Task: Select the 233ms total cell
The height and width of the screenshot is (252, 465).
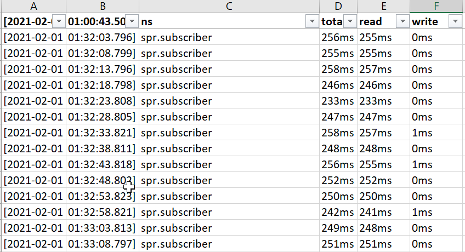Action: coord(338,101)
